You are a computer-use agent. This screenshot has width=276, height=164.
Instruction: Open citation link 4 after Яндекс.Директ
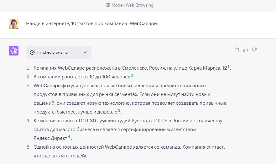(x=69, y=136)
